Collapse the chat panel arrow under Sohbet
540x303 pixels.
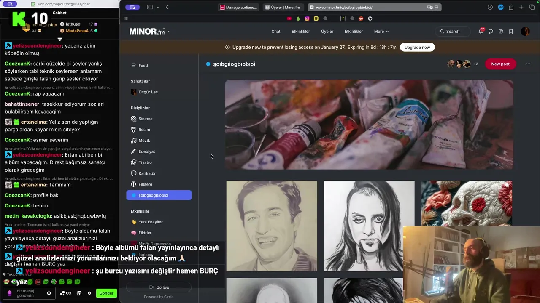click(60, 39)
